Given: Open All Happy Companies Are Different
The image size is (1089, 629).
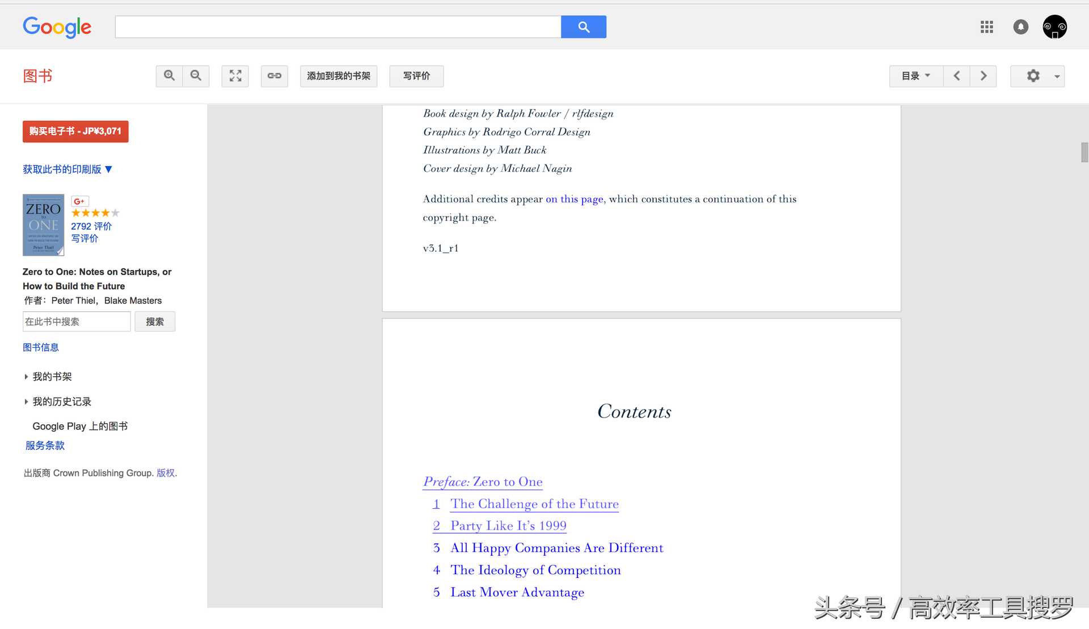Looking at the screenshot, I should [556, 548].
